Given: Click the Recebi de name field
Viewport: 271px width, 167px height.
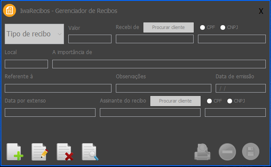Looking at the screenshot, I should coord(155,39).
